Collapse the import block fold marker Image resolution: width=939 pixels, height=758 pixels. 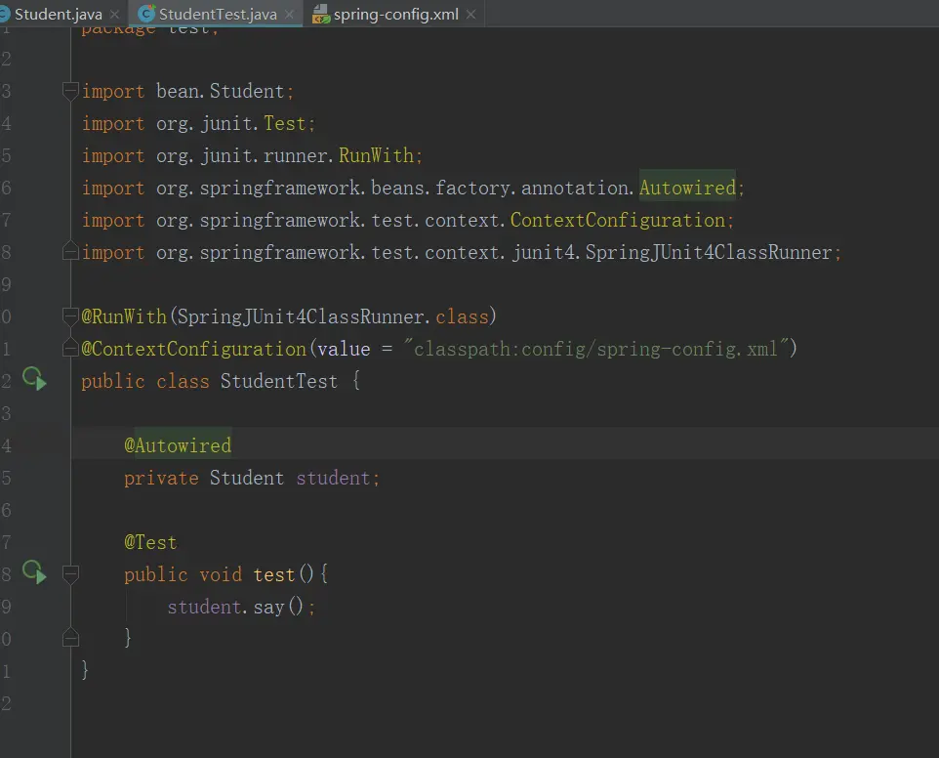pyautogui.click(x=70, y=91)
